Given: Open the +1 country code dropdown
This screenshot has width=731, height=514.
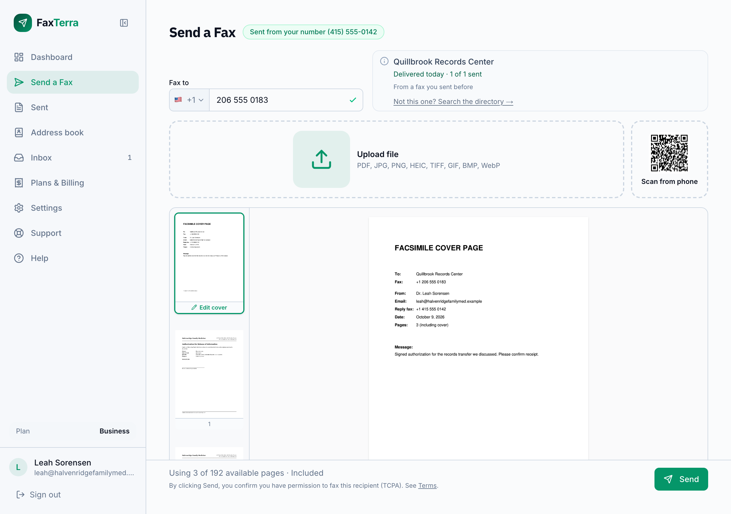Looking at the screenshot, I should tap(189, 100).
